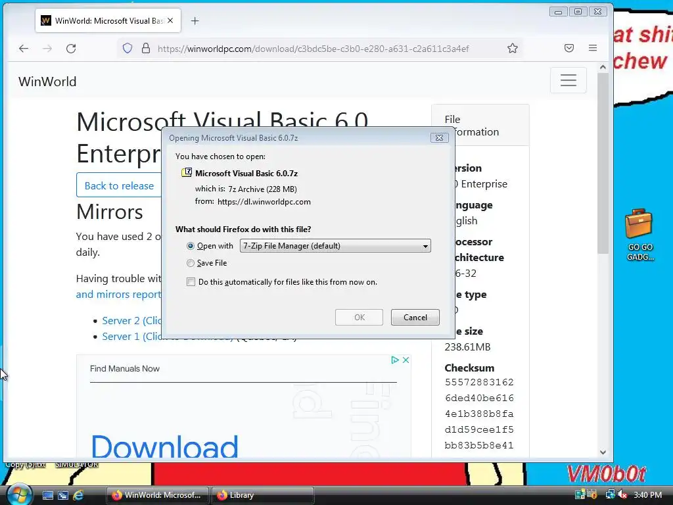
Task: Click the security shield tray icon
Action: [592, 494]
